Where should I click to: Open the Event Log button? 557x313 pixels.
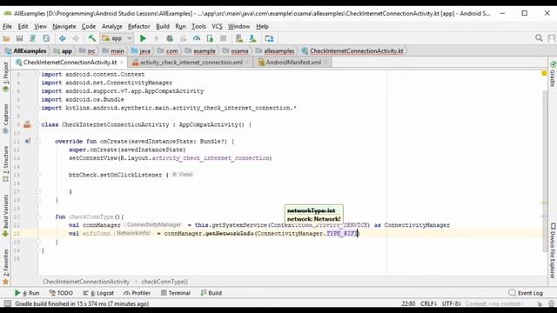(526, 293)
